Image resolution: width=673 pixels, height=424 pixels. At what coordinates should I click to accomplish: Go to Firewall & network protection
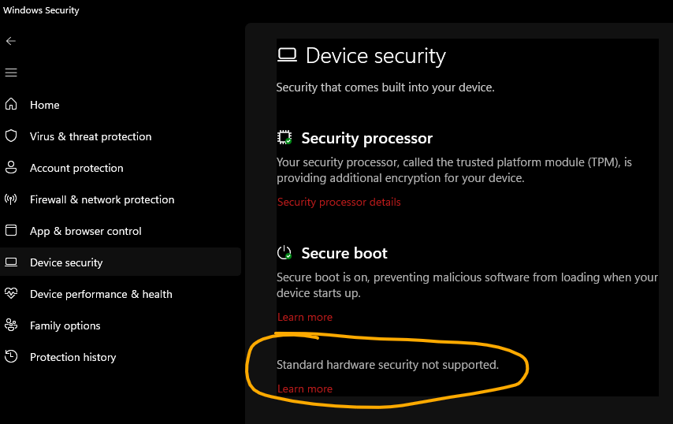coord(102,199)
